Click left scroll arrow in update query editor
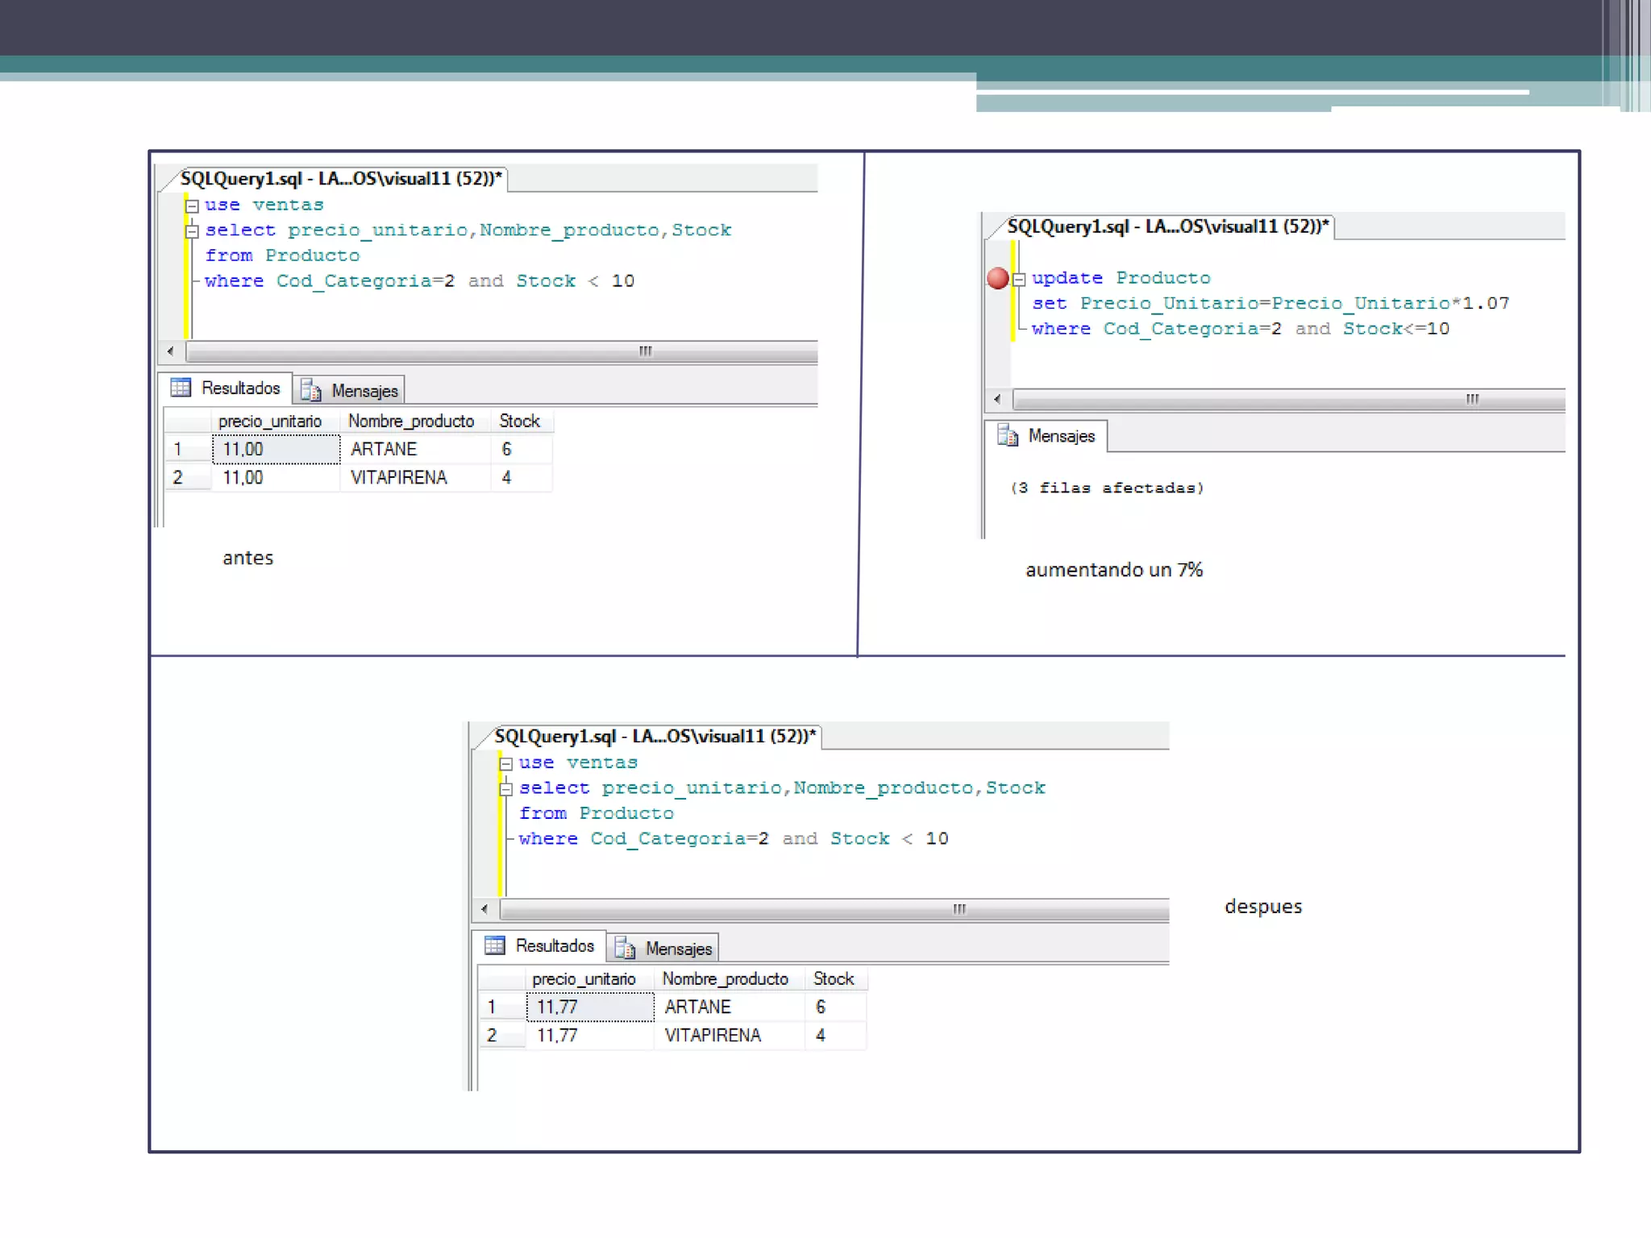Viewport: 1651px width, 1238px height. click(997, 400)
